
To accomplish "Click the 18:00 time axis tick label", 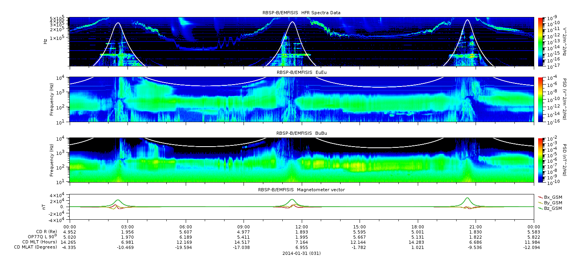I will [x=418, y=226].
